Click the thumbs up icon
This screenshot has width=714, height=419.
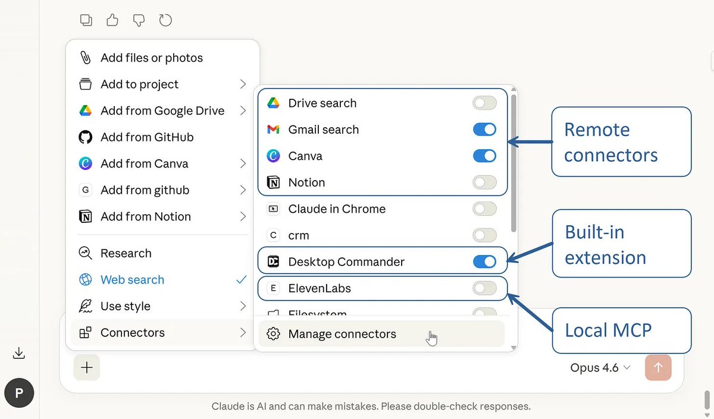112,20
